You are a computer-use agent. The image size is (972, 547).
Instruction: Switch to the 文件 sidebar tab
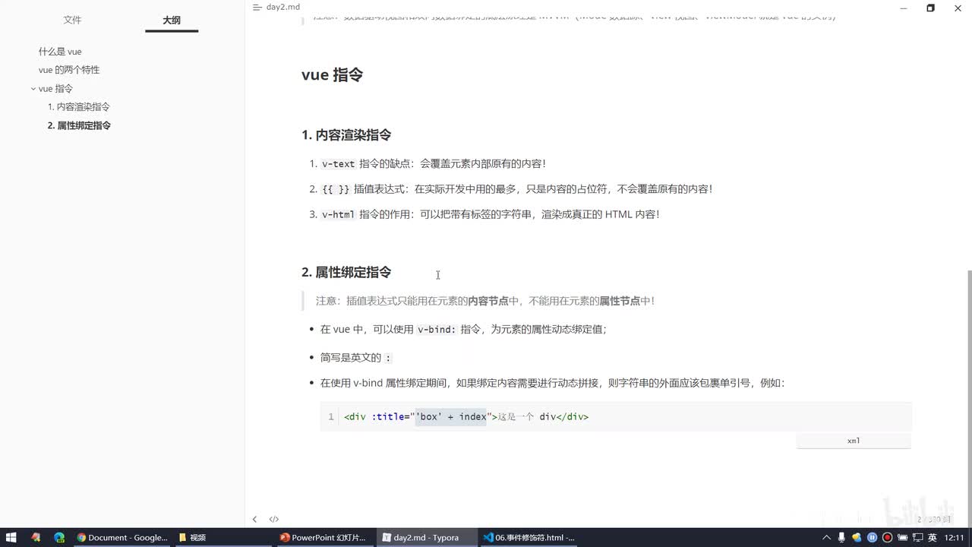(72, 20)
